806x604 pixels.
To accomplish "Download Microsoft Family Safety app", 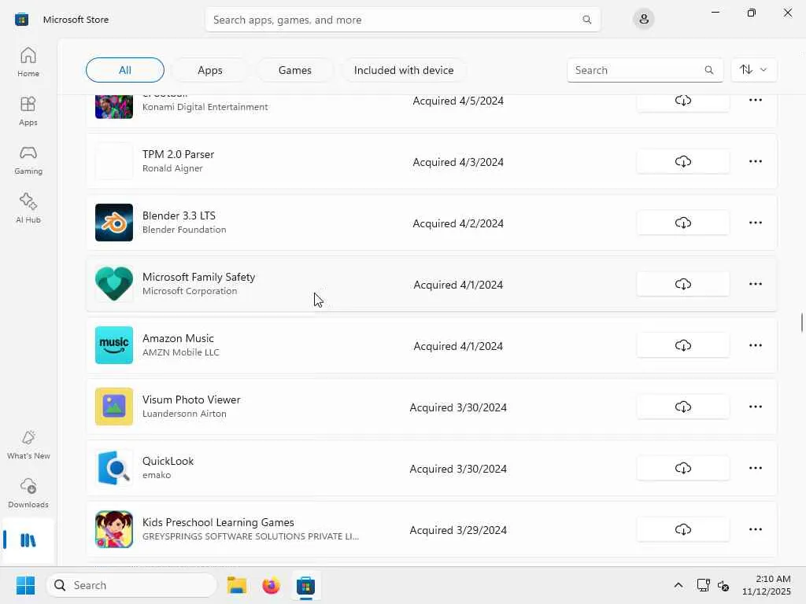I will pos(682,284).
